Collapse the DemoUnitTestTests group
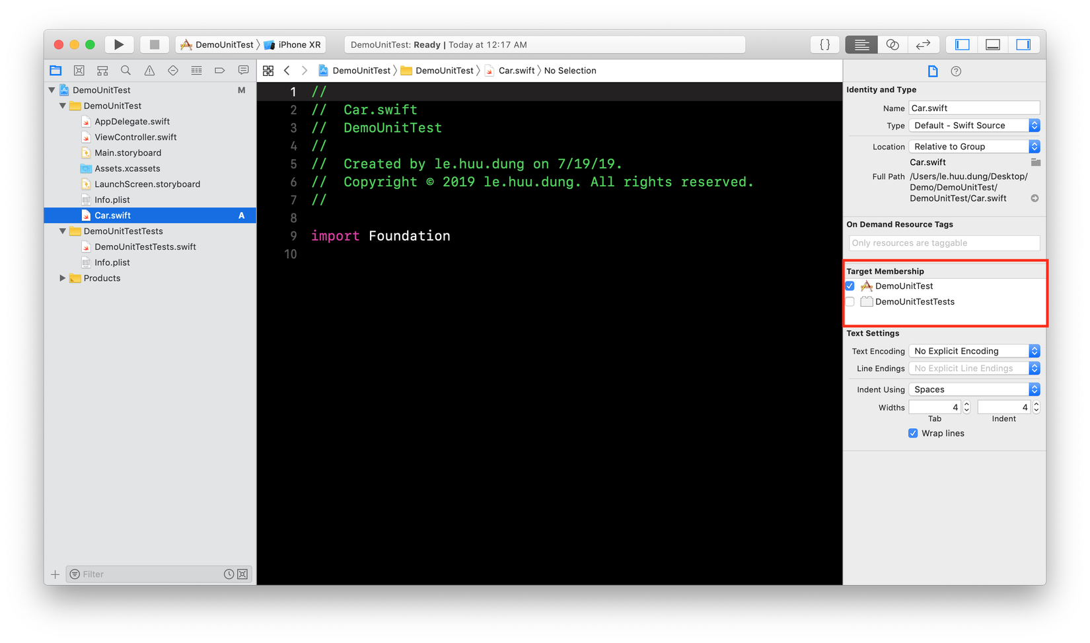 (63, 231)
